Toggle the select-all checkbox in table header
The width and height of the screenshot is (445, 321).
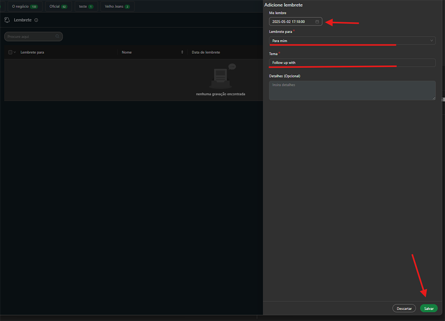[10, 52]
